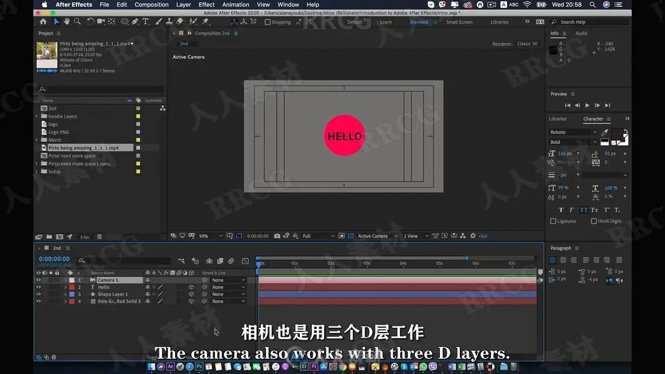Switch to Learn workspace
665x374 pixels.
click(386, 22)
